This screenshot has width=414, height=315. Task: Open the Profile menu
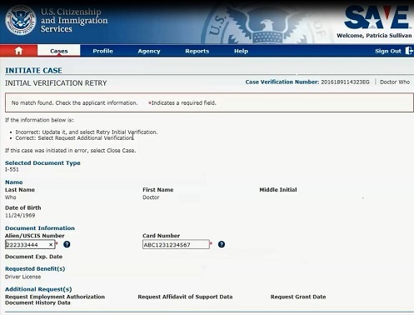[102, 51]
